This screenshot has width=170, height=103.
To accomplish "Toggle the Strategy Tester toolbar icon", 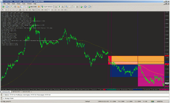I will point(25,7).
